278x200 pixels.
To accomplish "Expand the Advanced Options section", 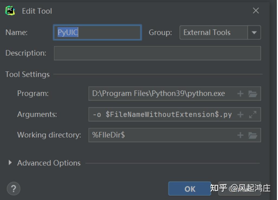I will [x=11, y=163].
